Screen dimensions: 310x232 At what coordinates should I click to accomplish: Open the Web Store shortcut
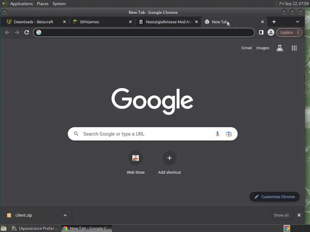(136, 163)
